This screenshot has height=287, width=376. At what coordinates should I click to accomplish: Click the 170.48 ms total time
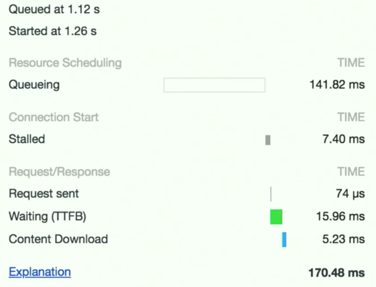(336, 273)
